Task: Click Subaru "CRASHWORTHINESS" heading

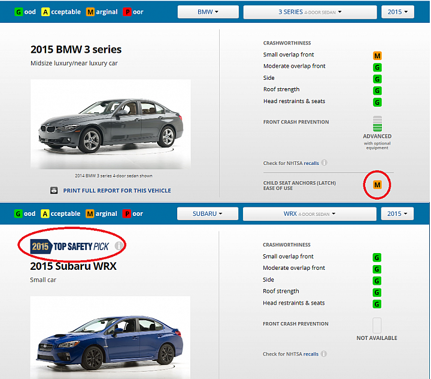Action: [x=286, y=245]
